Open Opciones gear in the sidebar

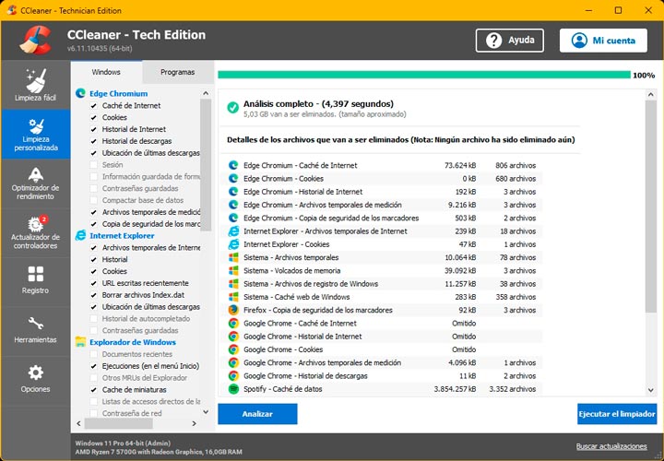[35, 379]
